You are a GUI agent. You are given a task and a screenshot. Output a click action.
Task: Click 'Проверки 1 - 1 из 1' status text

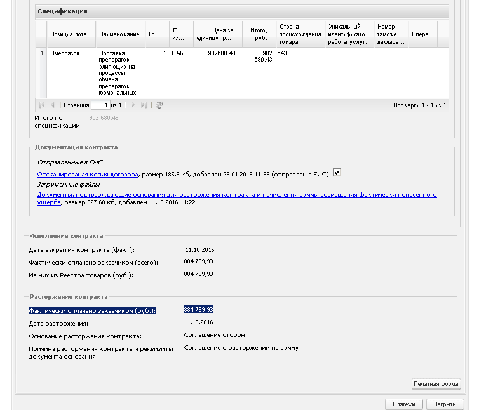point(420,105)
